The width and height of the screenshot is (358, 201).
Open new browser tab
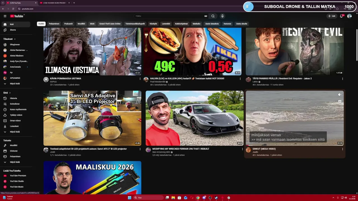pos(74,3)
